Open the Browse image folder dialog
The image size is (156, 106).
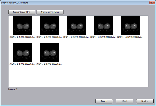coord(50,12)
